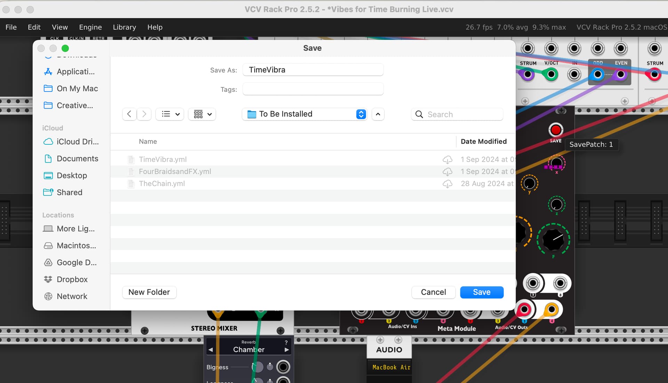Click the Tags input field
This screenshot has width=668, height=383.
(313, 89)
